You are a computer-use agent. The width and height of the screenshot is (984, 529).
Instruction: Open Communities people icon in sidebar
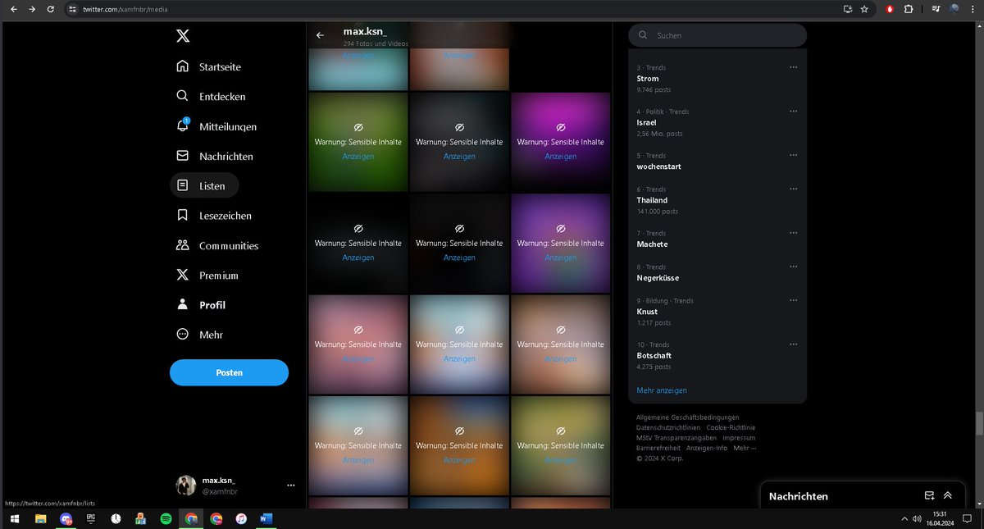point(183,245)
